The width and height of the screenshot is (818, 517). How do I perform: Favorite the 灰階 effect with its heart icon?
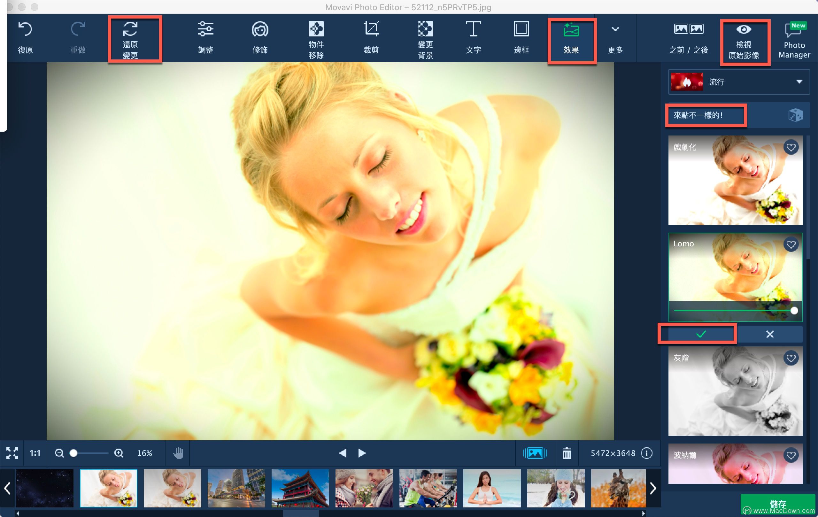(791, 358)
